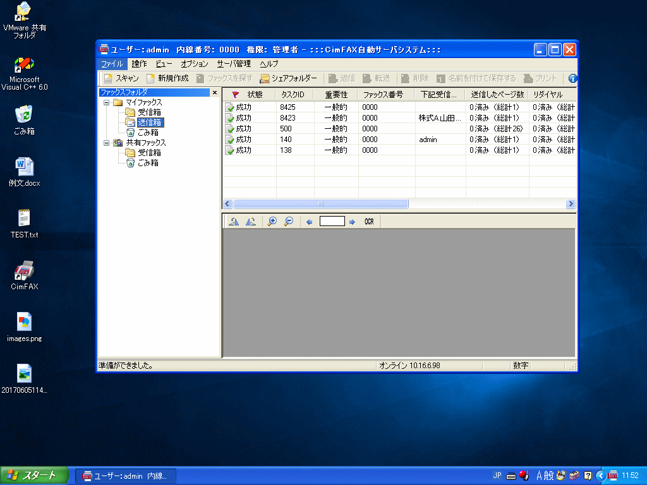Screen dimensions: 647x485
Task: Open the ビュー menu
Action: click(x=164, y=64)
